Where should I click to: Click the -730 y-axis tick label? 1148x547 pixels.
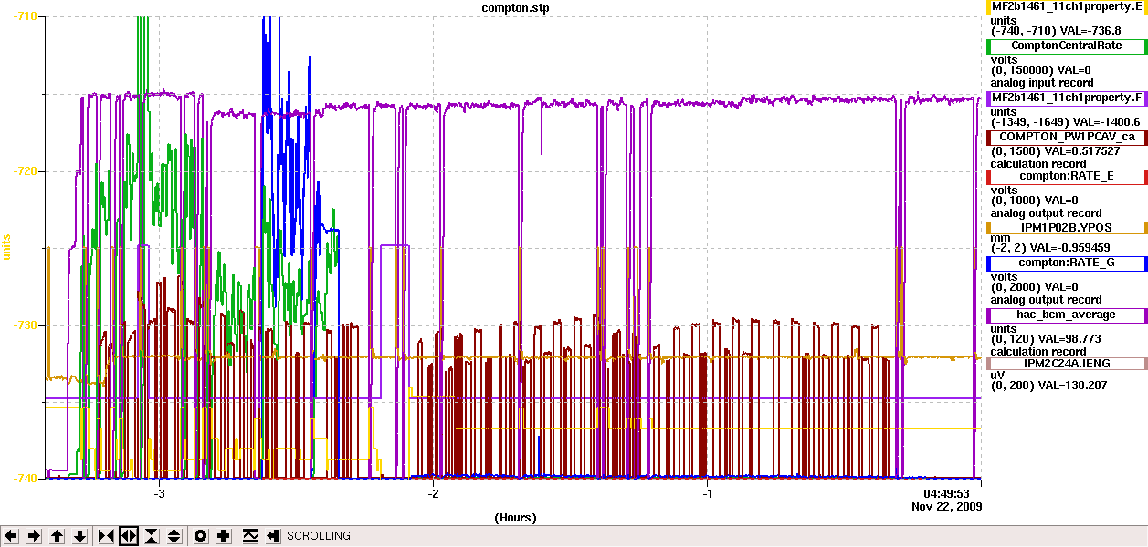coord(27,325)
